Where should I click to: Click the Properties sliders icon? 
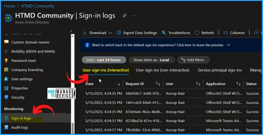click(6, 88)
